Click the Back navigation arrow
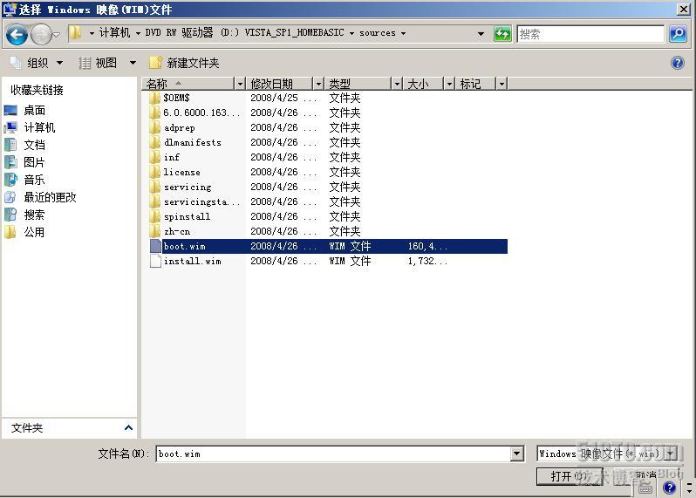This screenshot has height=498, width=696. (17, 34)
